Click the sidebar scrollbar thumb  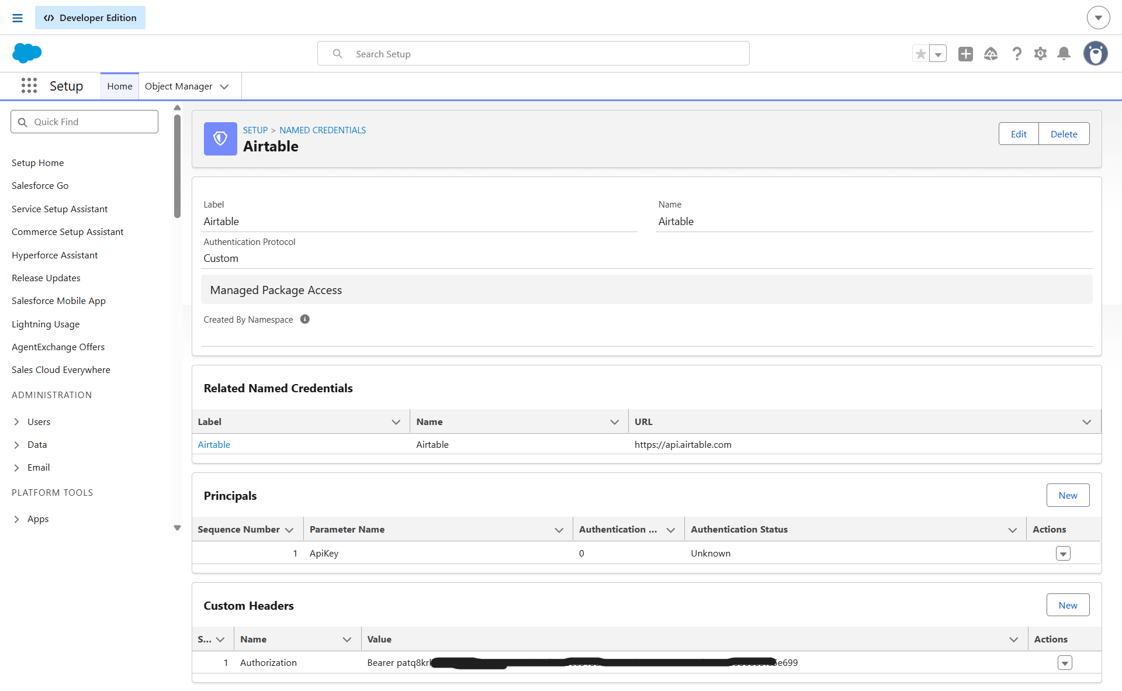(177, 166)
